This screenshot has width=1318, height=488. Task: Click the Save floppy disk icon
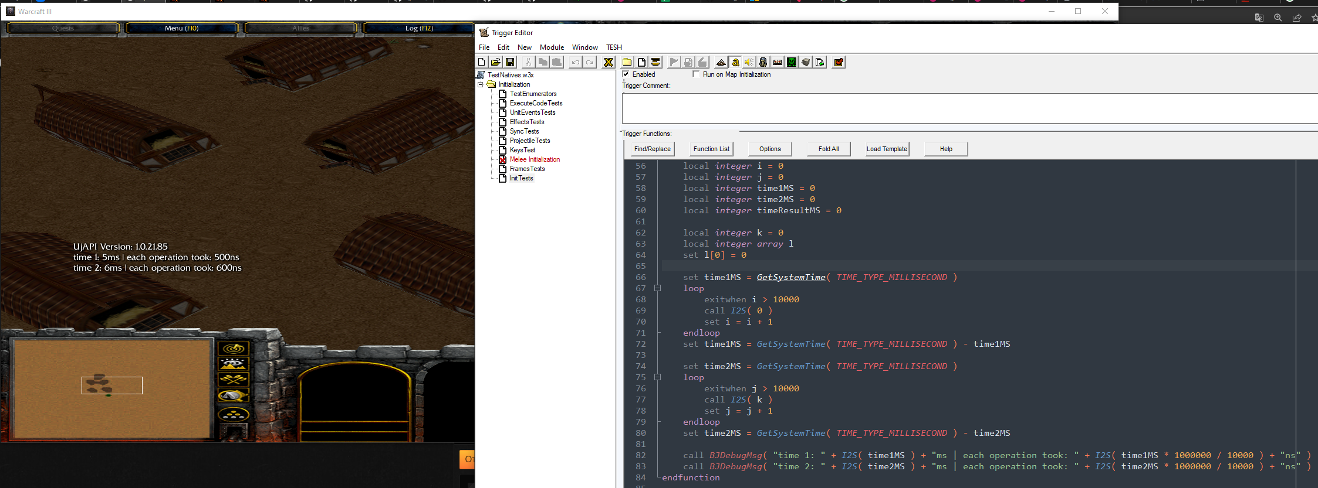510,62
